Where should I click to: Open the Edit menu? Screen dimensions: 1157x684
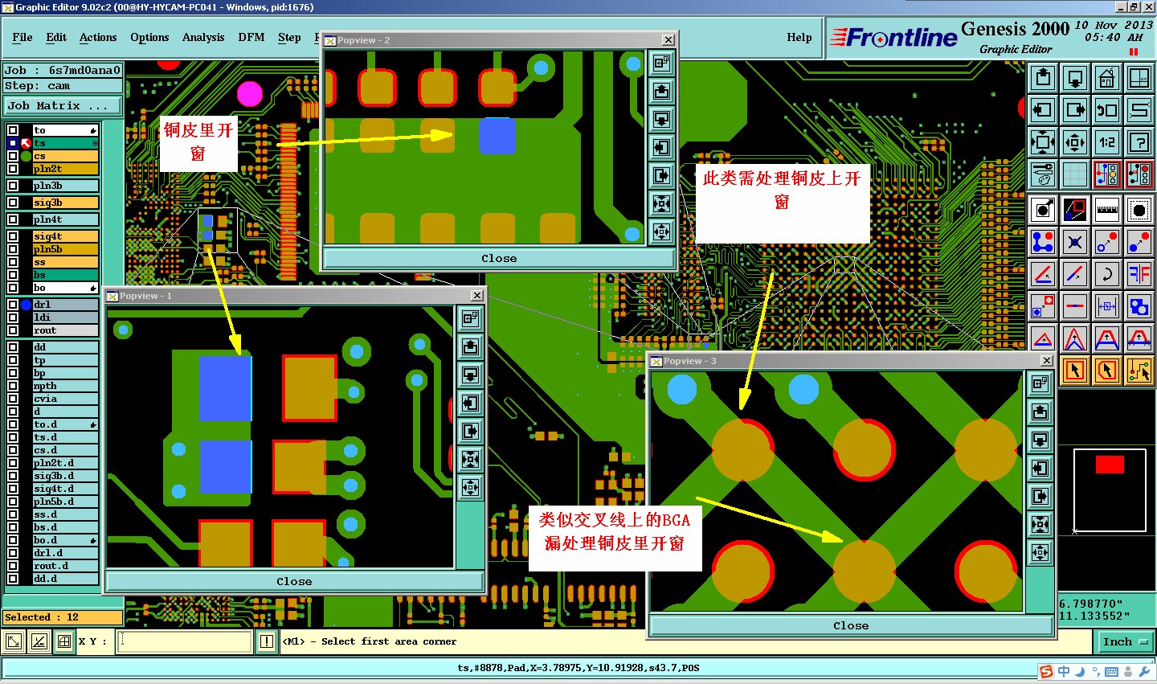(56, 37)
